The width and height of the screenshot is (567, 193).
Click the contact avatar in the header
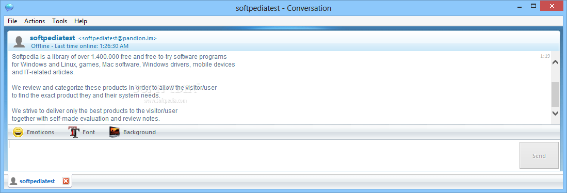[19, 42]
